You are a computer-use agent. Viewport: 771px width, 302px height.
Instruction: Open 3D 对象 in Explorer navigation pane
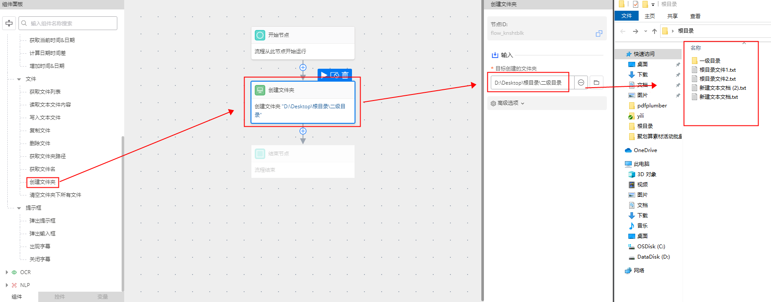click(646, 174)
